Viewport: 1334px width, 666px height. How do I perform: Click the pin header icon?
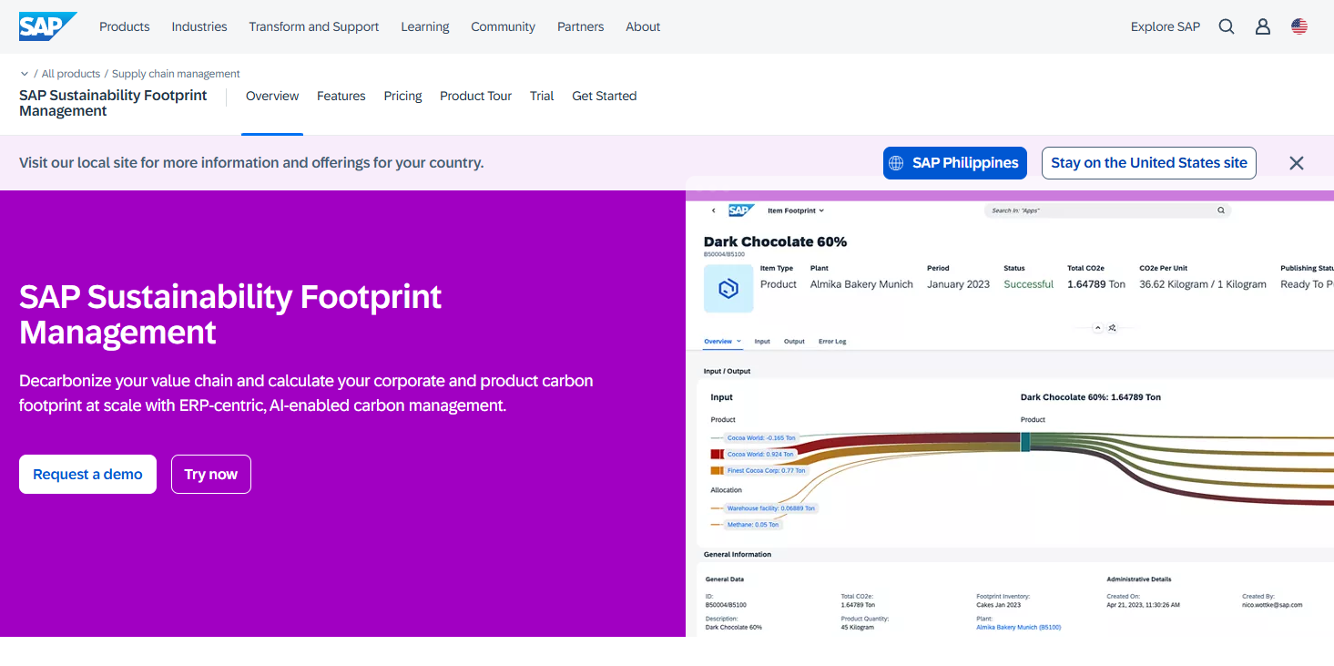[x=1113, y=328]
